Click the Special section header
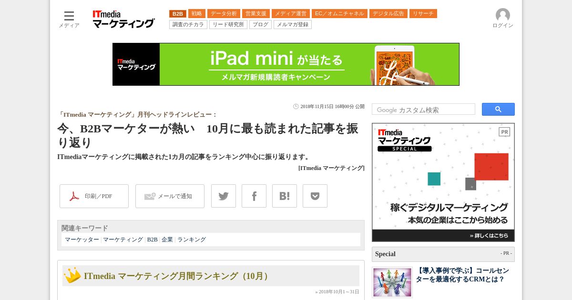572x300 pixels. click(x=443, y=254)
